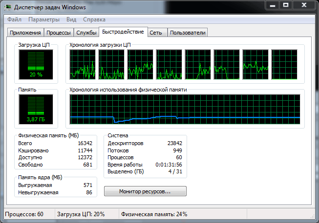
Task: Click the Кэшировано value 11744
Action: click(x=85, y=150)
